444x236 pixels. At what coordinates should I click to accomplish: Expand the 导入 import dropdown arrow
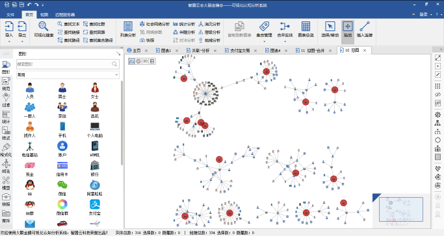[x=9, y=41]
